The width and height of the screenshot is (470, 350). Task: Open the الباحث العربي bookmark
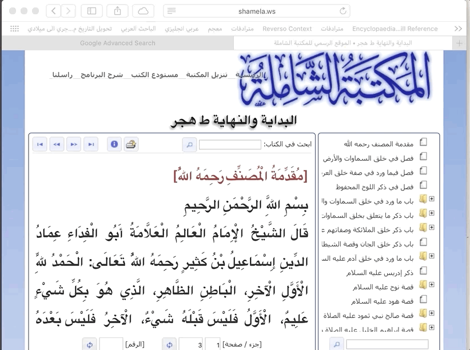[x=138, y=29]
